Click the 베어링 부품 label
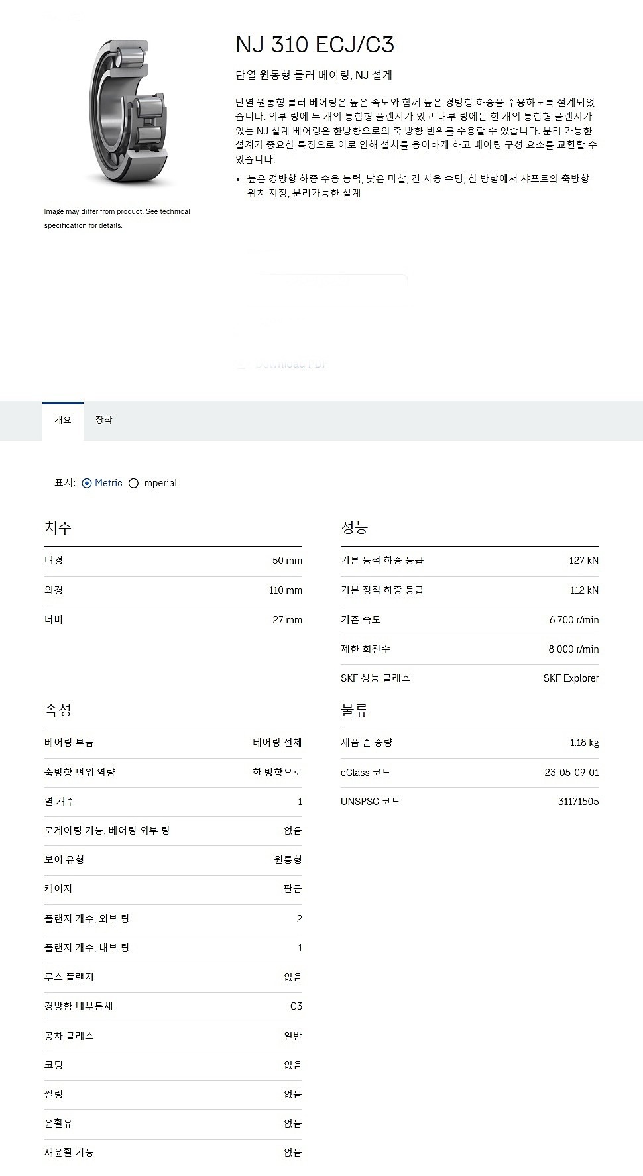The width and height of the screenshot is (643, 1176). pos(69,743)
